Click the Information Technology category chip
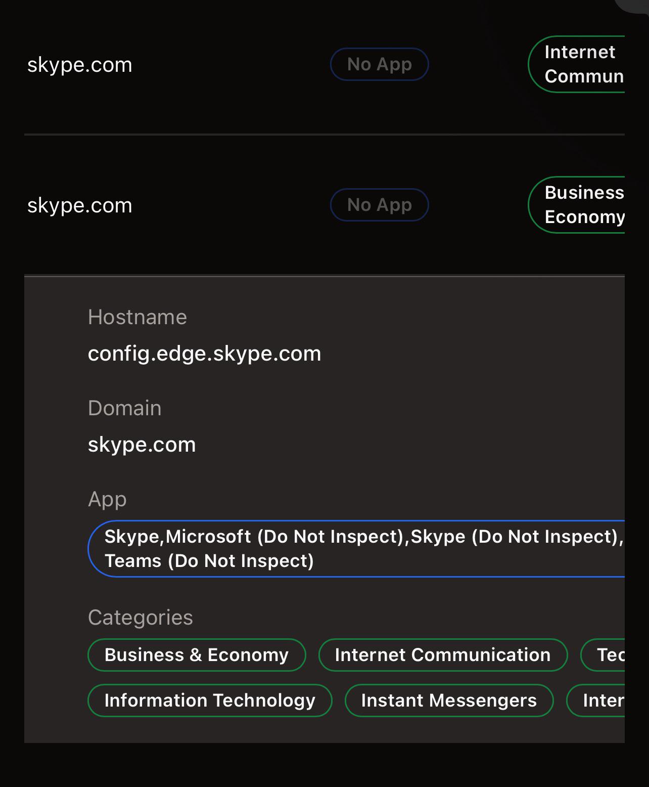The width and height of the screenshot is (649, 787). click(210, 701)
